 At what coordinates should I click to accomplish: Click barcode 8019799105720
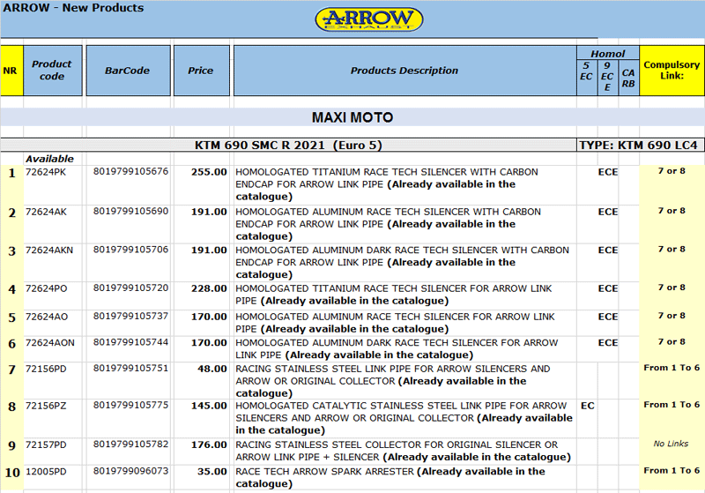(x=130, y=288)
